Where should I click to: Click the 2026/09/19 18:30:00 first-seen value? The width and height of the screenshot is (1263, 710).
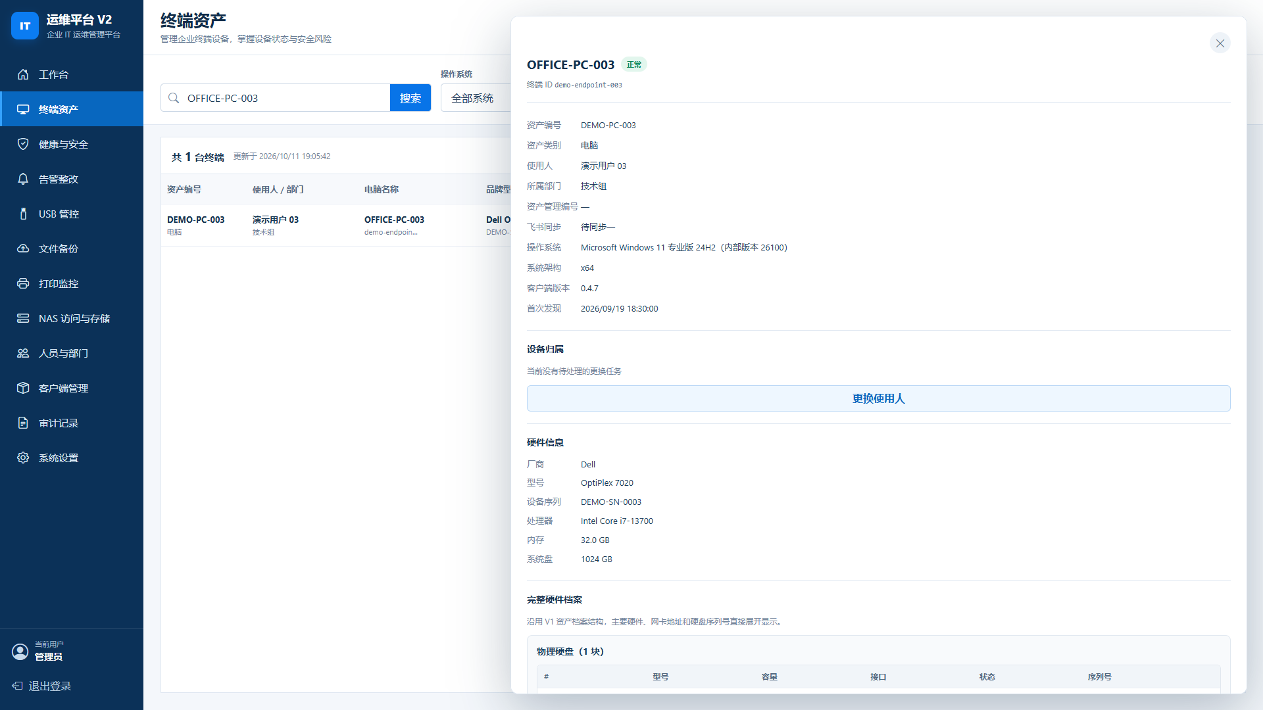click(620, 308)
